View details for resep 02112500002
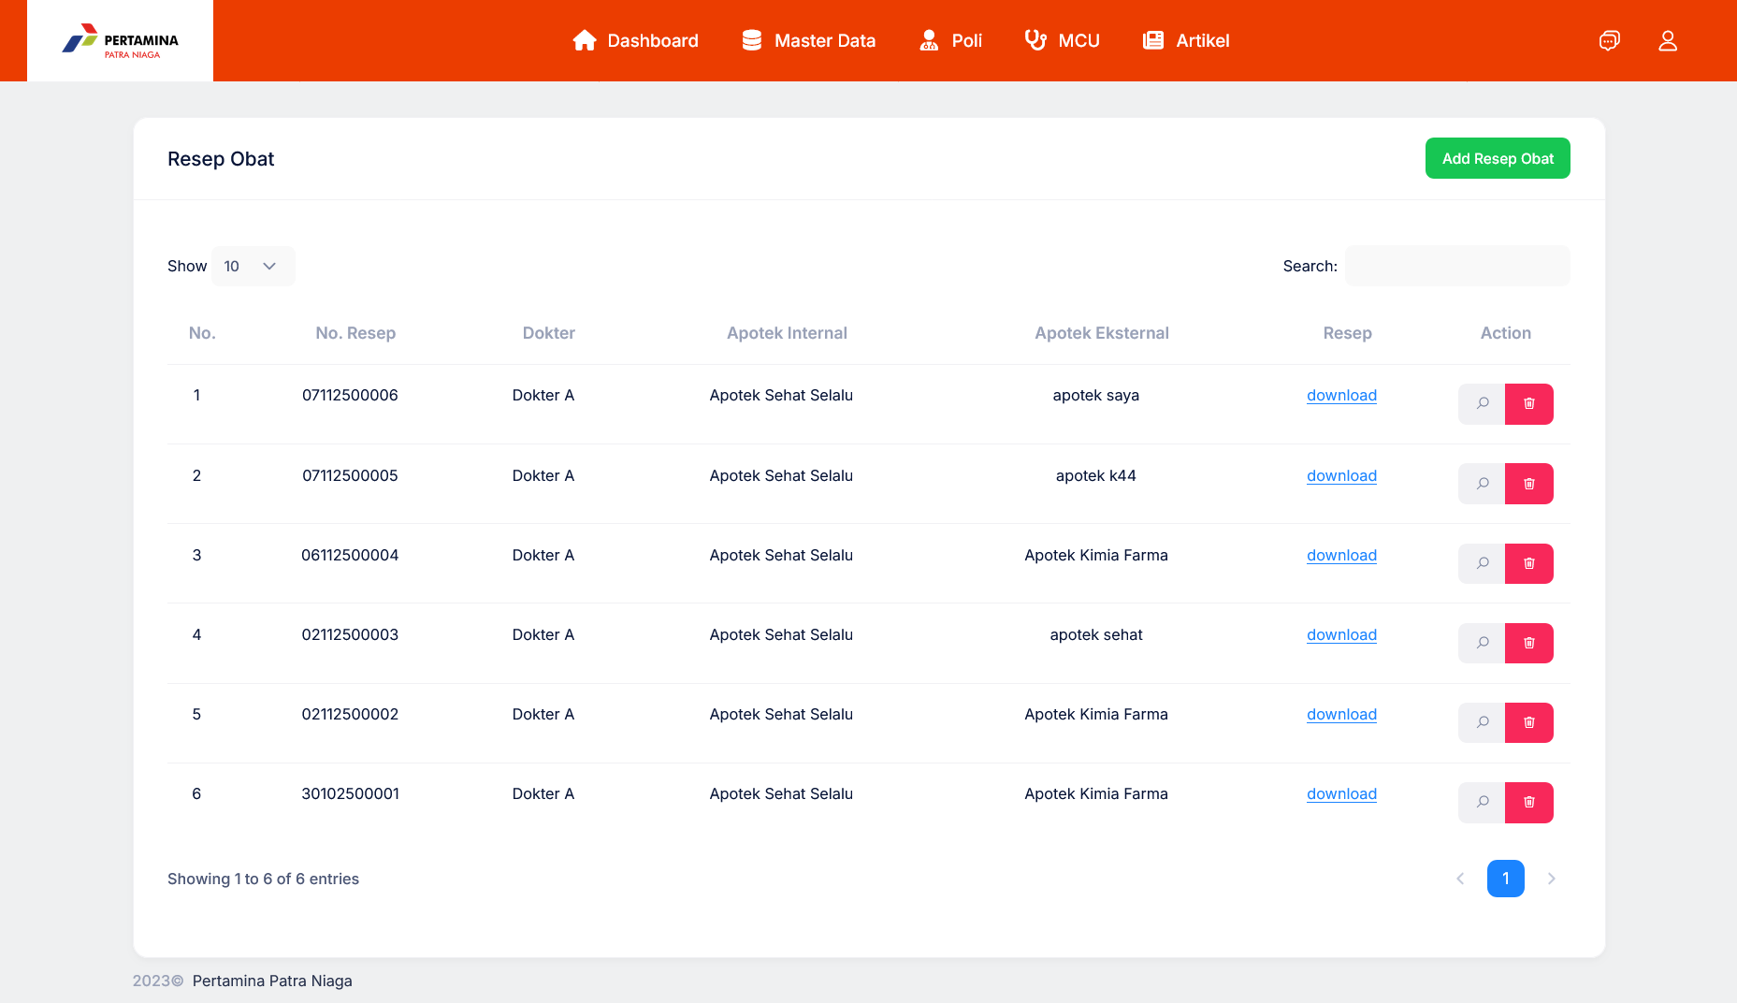1737x1003 pixels. pos(1482,722)
